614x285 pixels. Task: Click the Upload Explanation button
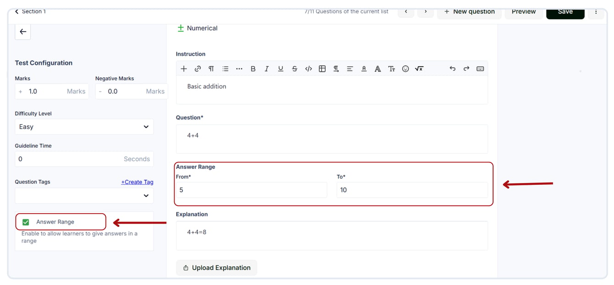(217, 268)
